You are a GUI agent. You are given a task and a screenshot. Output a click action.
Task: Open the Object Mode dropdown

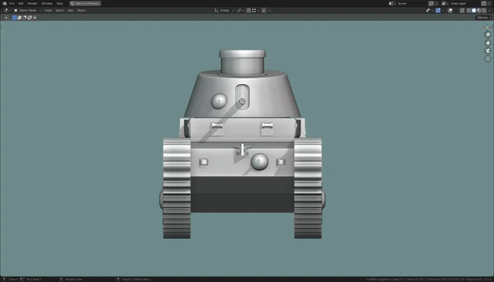click(27, 10)
